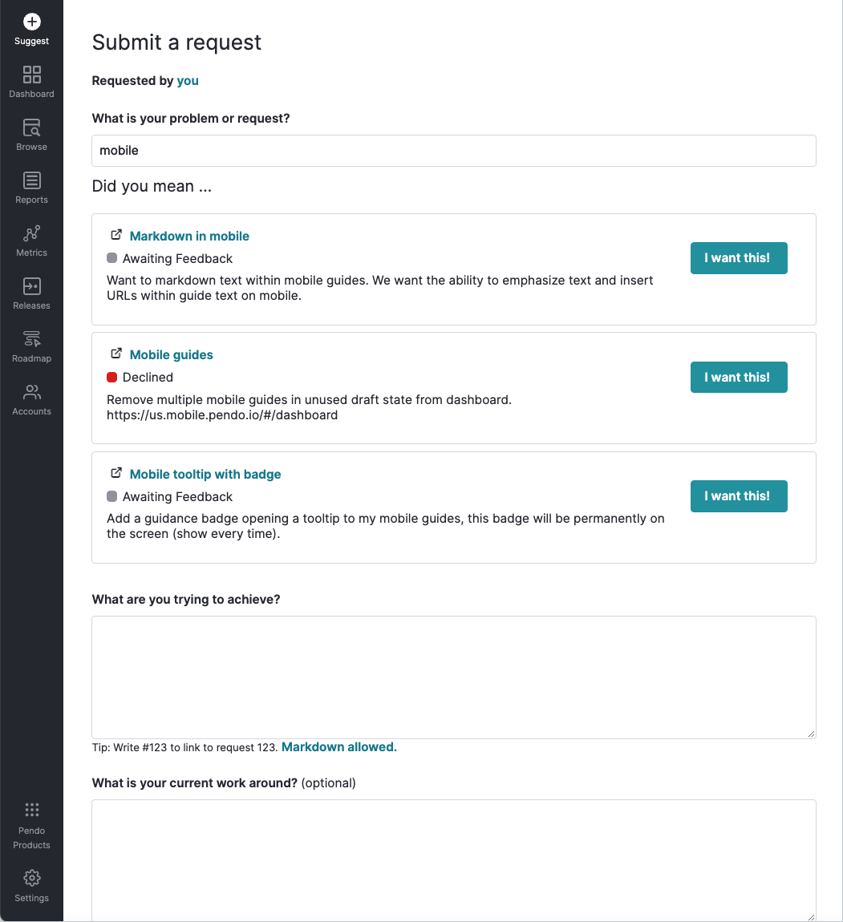
Task: Open the Releases sidebar icon
Action: click(32, 286)
